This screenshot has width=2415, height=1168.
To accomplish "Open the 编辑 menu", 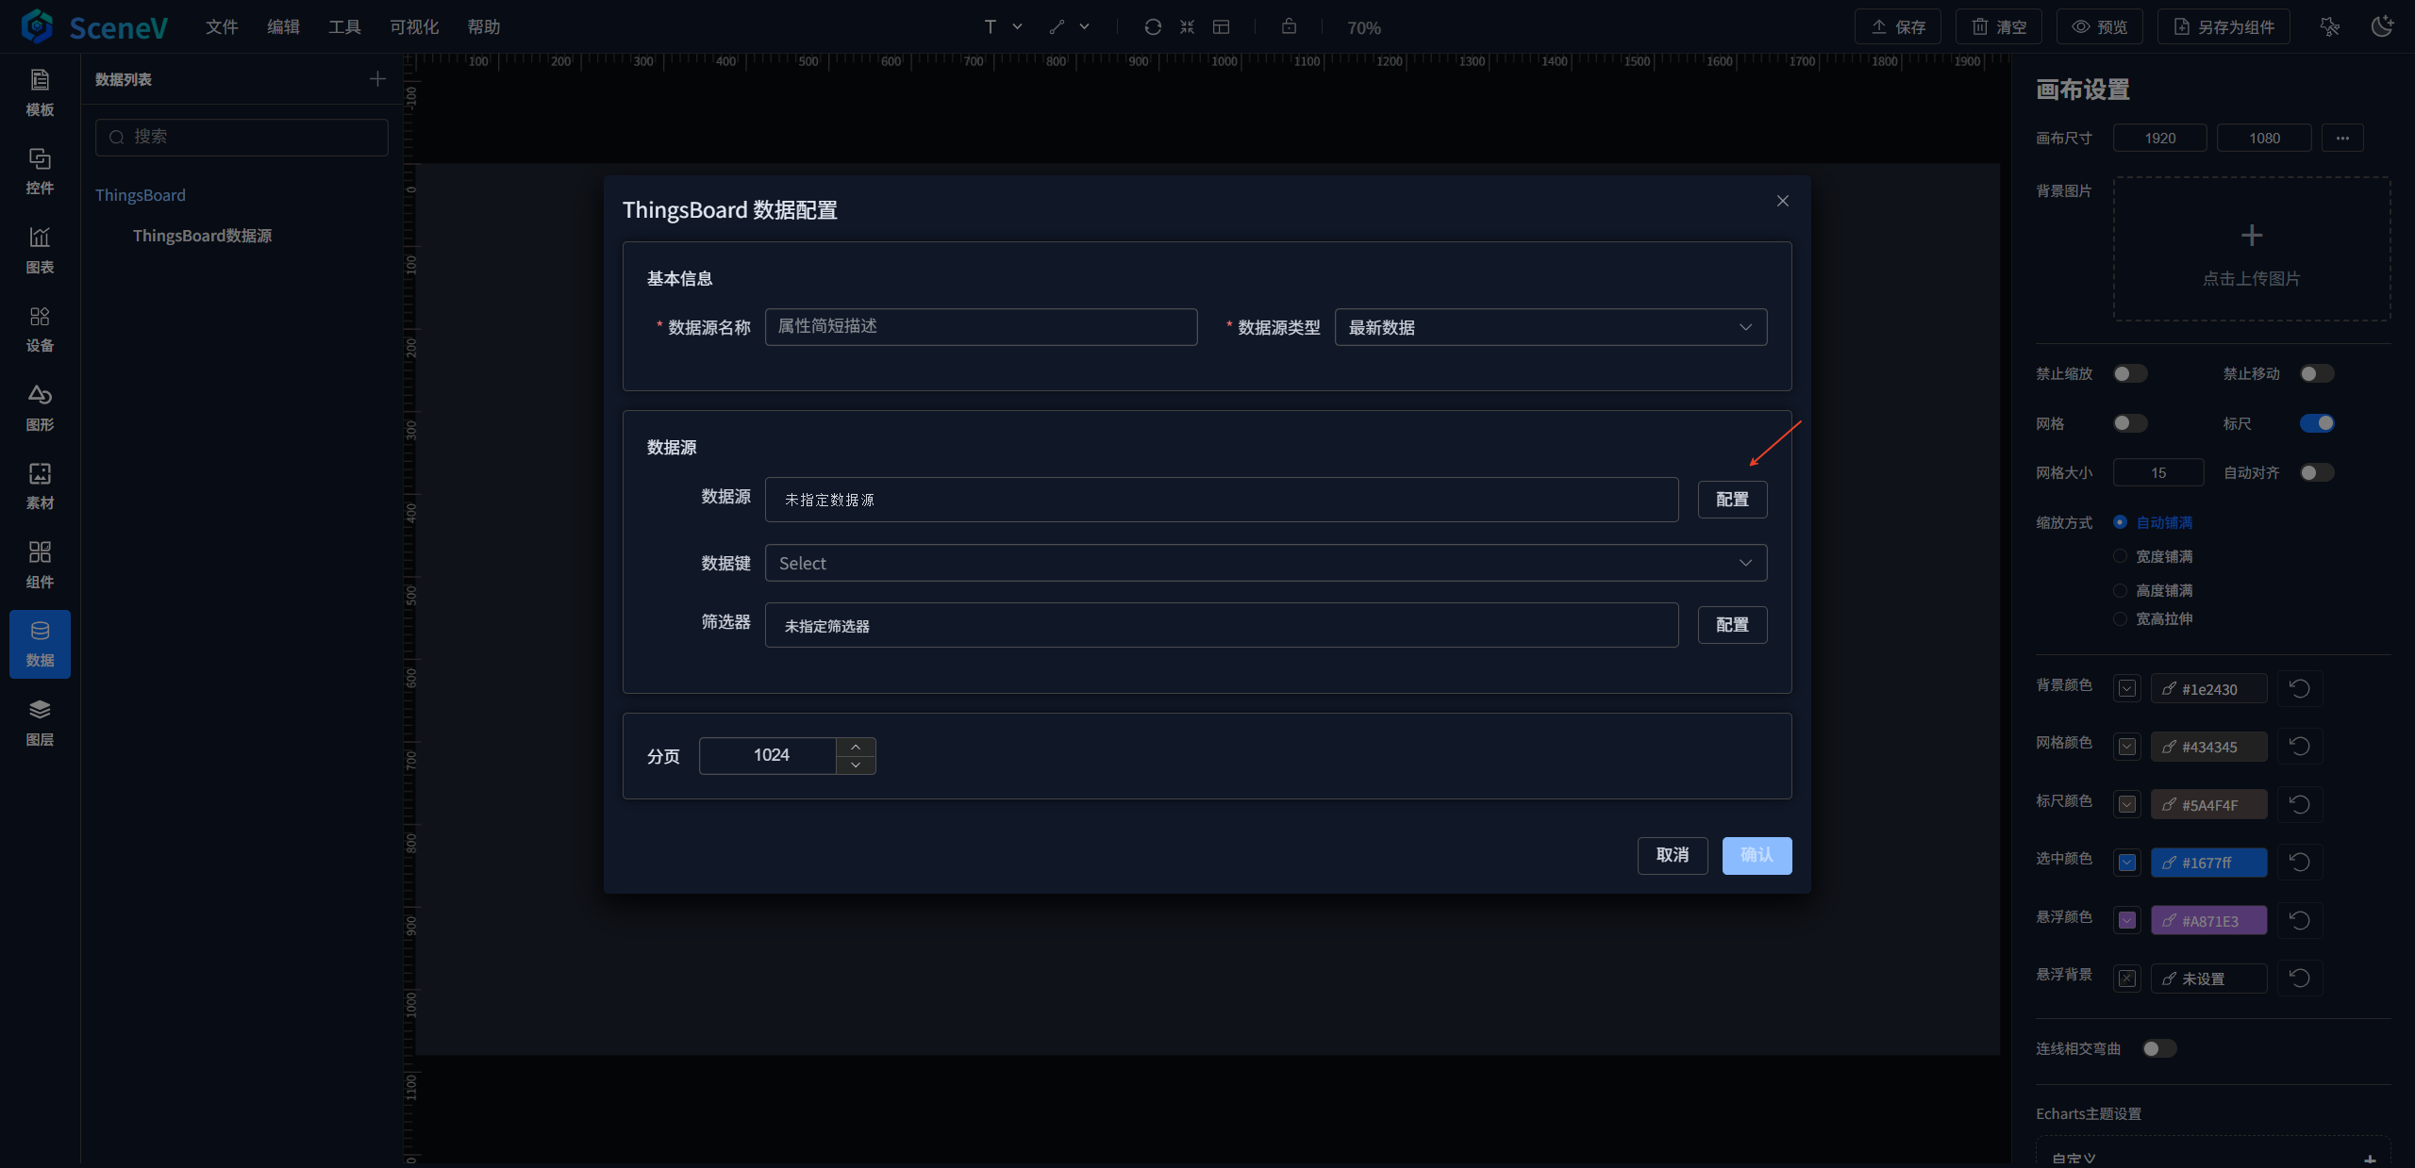I will 283,26.
